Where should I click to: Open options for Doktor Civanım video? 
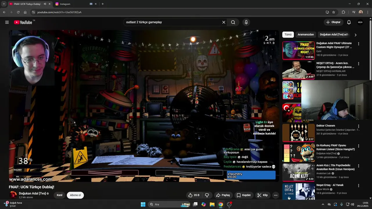pos(358,126)
